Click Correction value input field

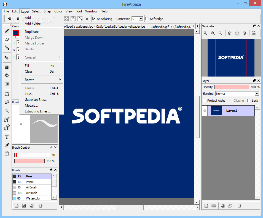(x=135, y=19)
